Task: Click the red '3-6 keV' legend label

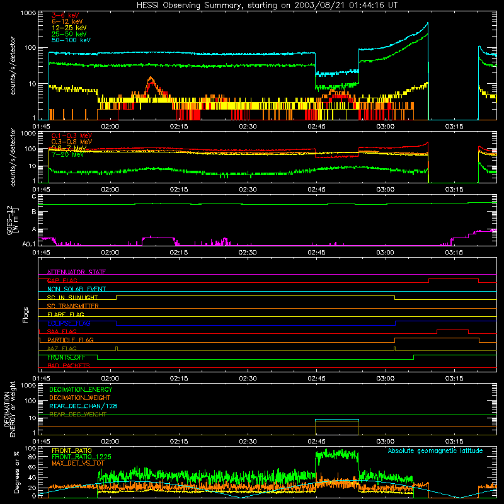Action: [x=66, y=15]
